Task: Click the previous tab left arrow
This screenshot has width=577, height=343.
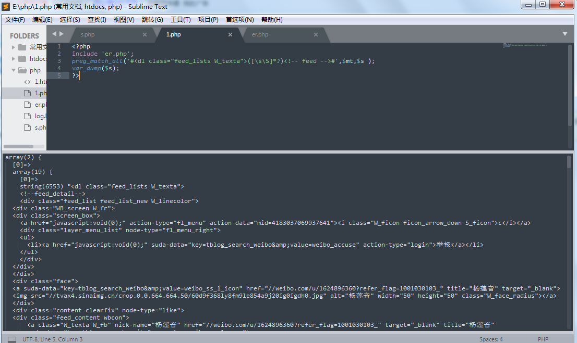Action: coord(54,34)
